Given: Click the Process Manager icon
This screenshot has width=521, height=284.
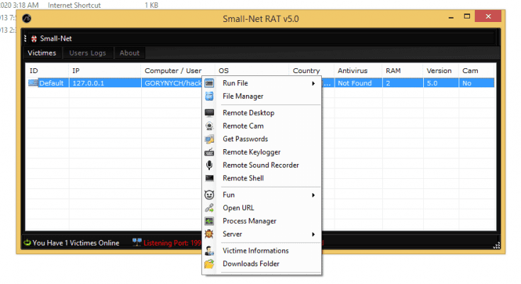Looking at the screenshot, I should 209,221.
